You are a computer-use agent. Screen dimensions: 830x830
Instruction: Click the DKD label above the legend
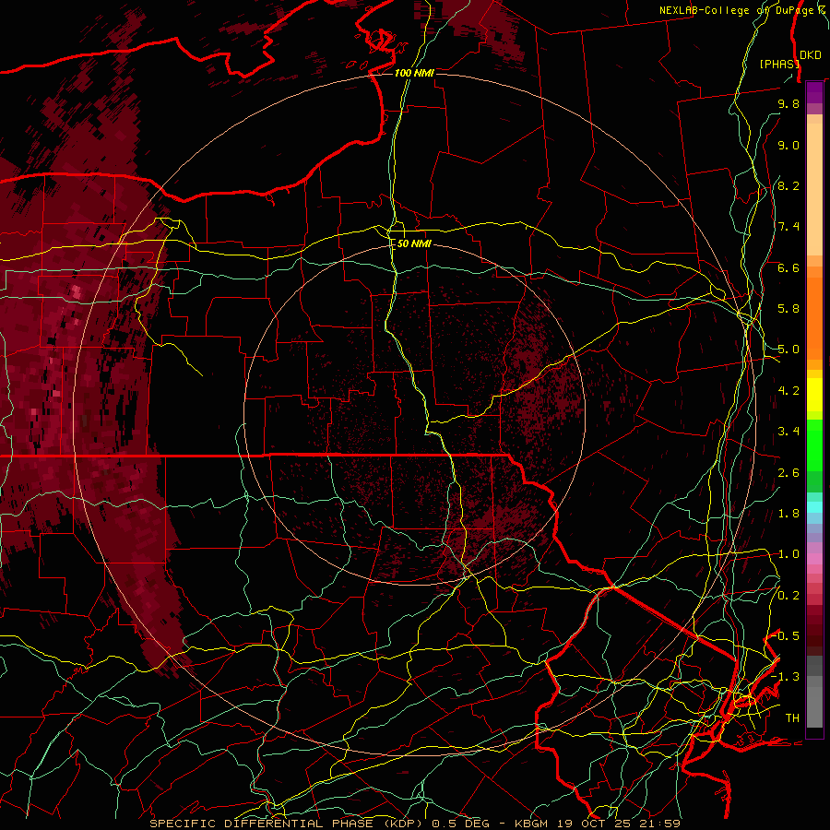tap(811, 55)
